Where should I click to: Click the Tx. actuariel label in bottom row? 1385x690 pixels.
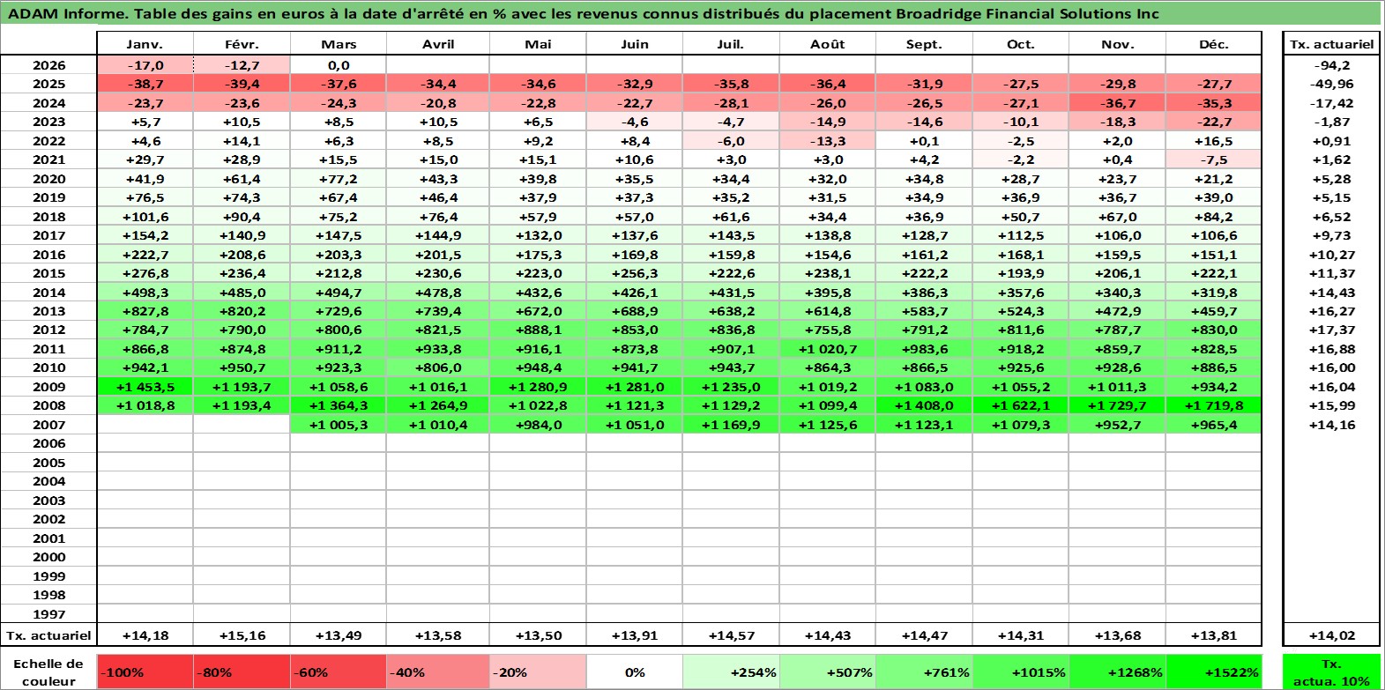pos(48,635)
